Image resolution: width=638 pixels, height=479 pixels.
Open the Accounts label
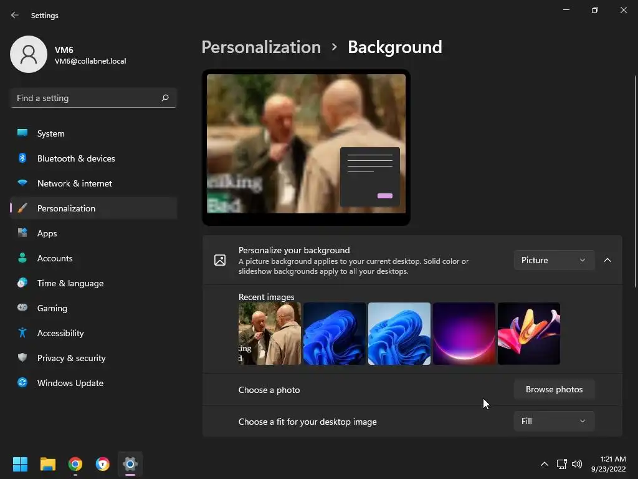pos(55,258)
